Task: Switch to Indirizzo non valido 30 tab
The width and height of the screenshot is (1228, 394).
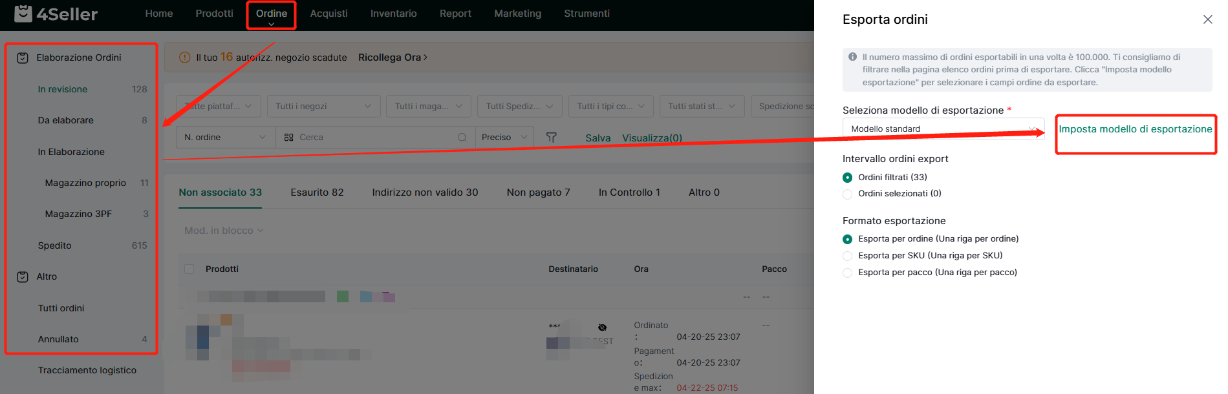Action: (425, 192)
